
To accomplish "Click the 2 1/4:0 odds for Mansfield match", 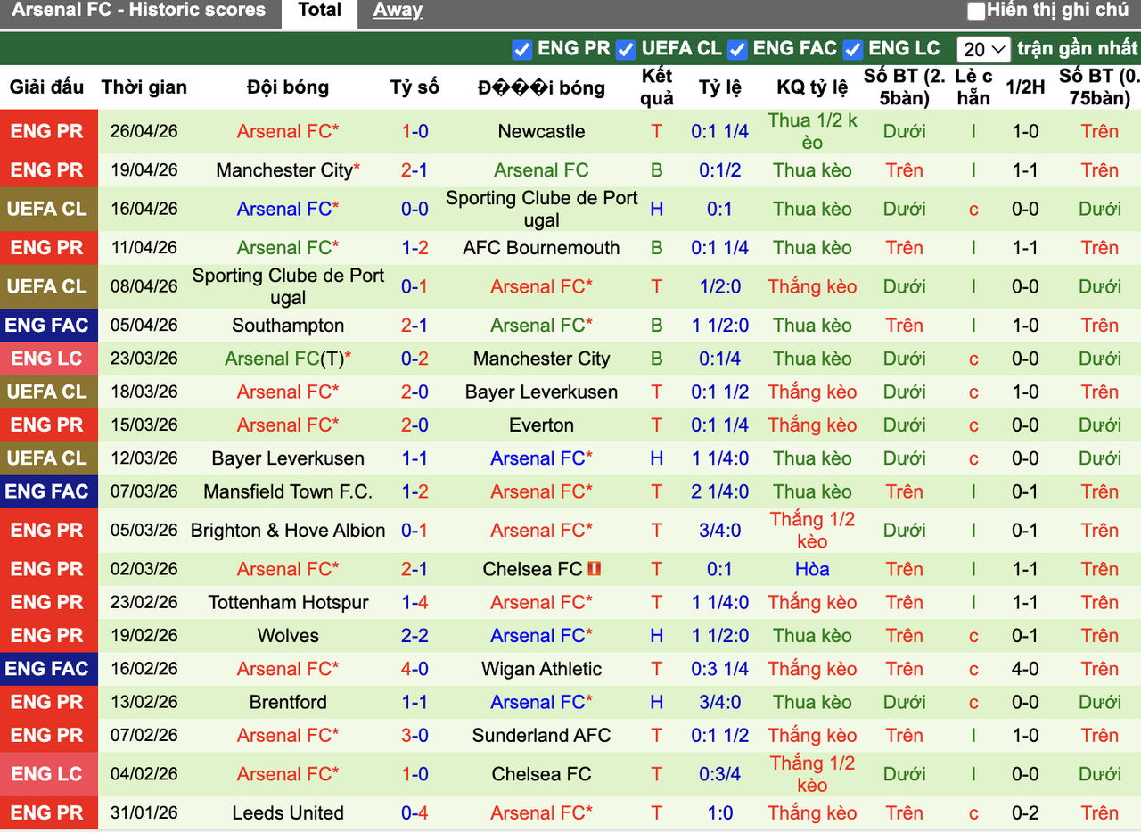I will point(720,491).
